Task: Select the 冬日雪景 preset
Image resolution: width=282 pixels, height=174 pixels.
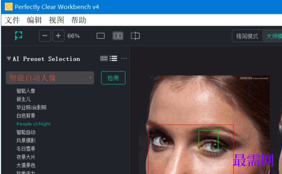Action: [x=26, y=149]
